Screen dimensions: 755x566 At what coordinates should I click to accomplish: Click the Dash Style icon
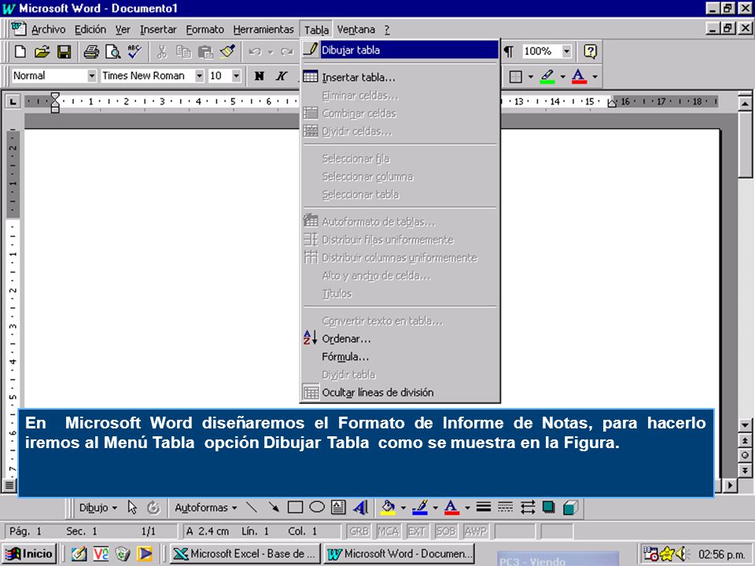pyautogui.click(x=505, y=507)
